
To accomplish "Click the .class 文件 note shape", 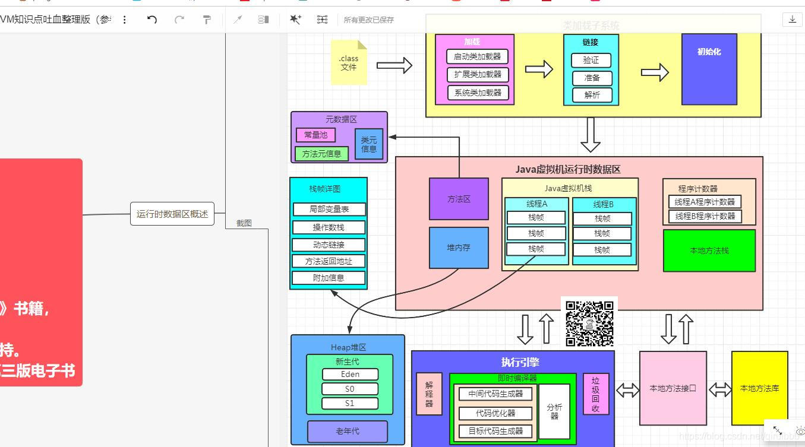I will tap(349, 62).
